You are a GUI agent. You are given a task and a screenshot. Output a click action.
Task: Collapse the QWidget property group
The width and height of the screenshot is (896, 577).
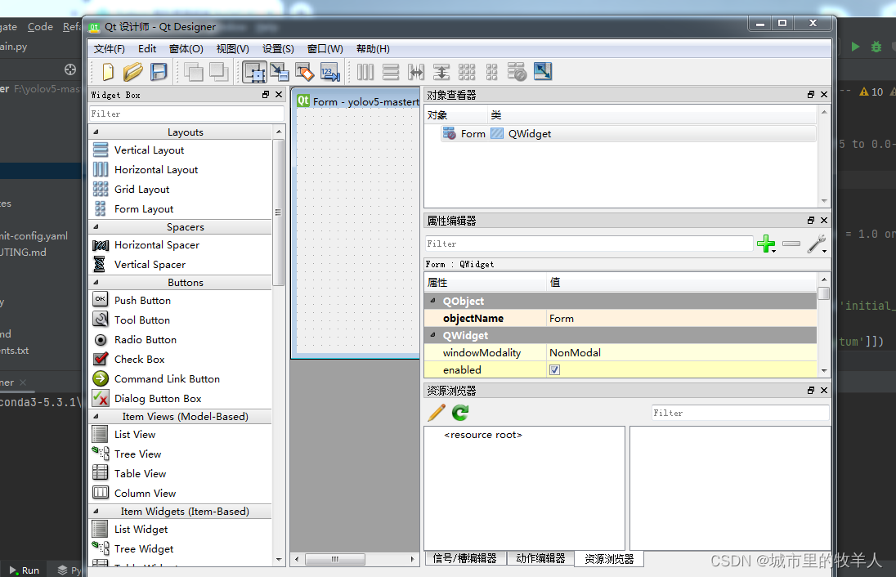tap(432, 335)
